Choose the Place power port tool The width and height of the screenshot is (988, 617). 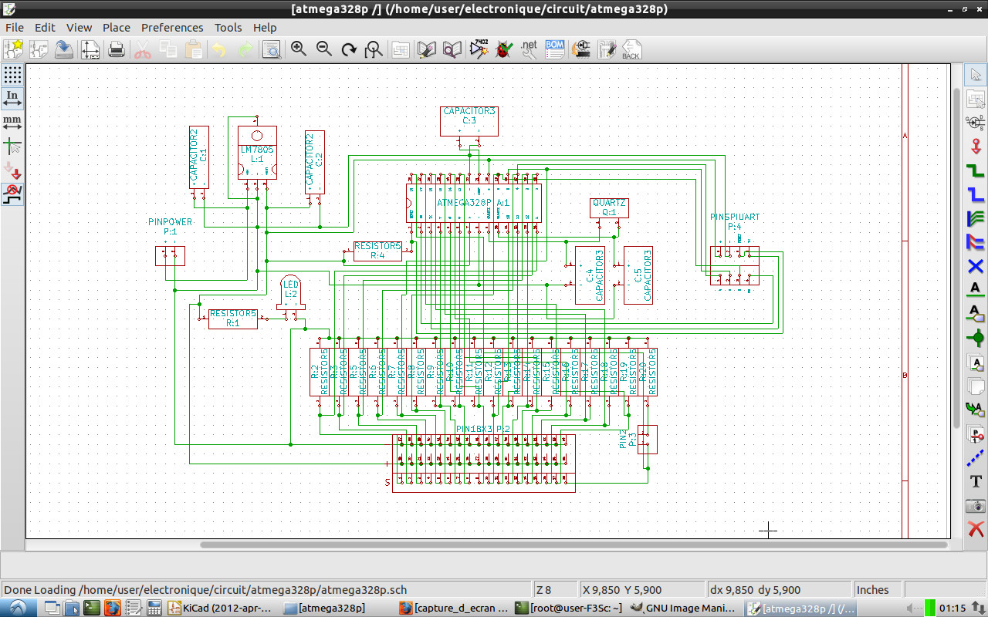click(976, 147)
